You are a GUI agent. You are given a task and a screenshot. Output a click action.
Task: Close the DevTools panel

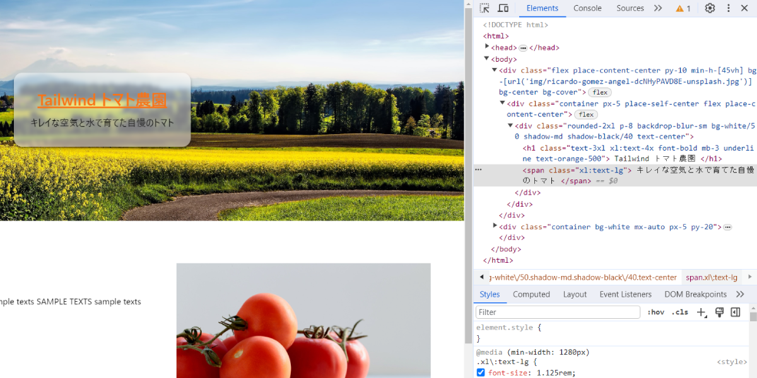point(745,8)
